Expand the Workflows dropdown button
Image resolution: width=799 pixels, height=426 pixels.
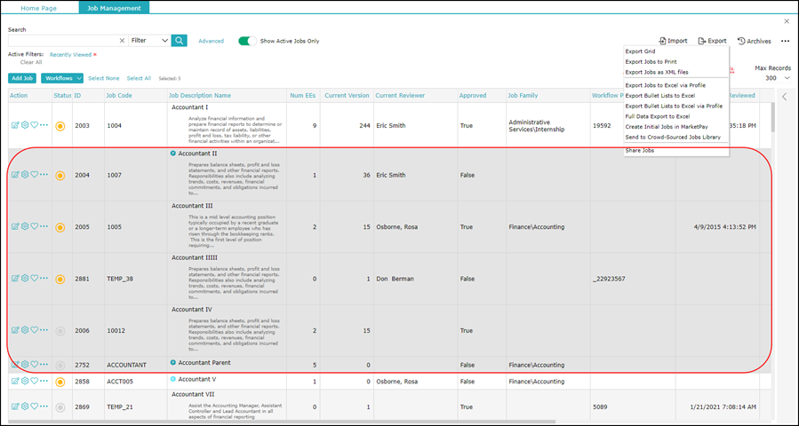click(x=62, y=78)
